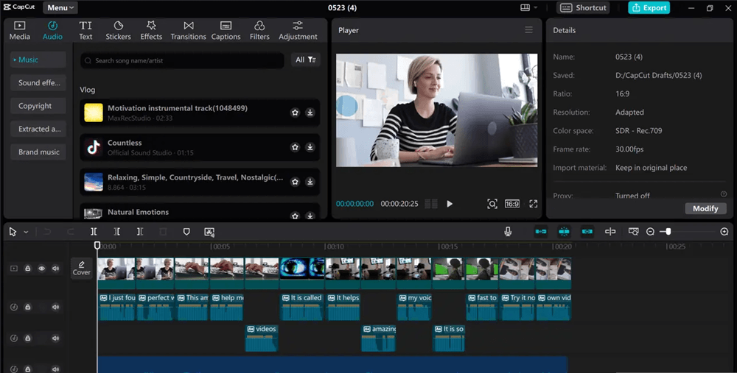Open the Media panel

(x=20, y=30)
